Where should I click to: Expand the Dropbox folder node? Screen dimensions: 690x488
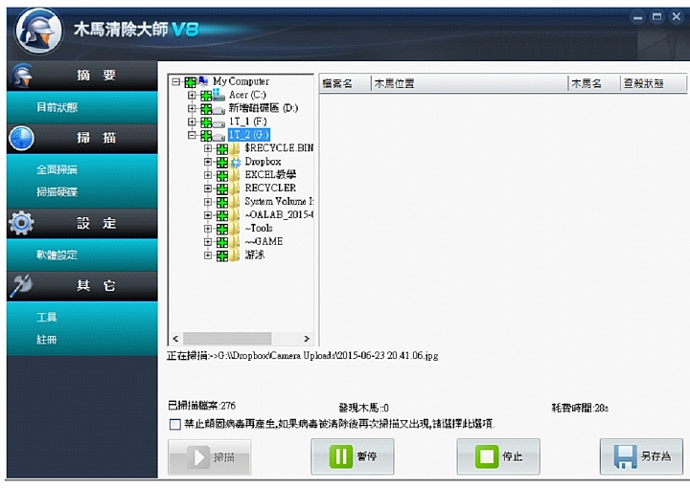[x=208, y=162]
